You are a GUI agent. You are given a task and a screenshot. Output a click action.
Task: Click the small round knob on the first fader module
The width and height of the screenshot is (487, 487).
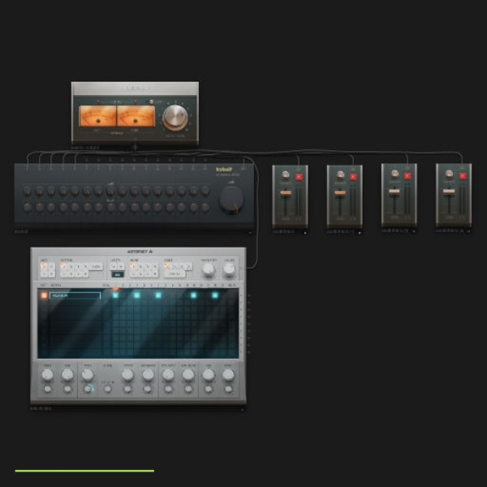(286, 175)
